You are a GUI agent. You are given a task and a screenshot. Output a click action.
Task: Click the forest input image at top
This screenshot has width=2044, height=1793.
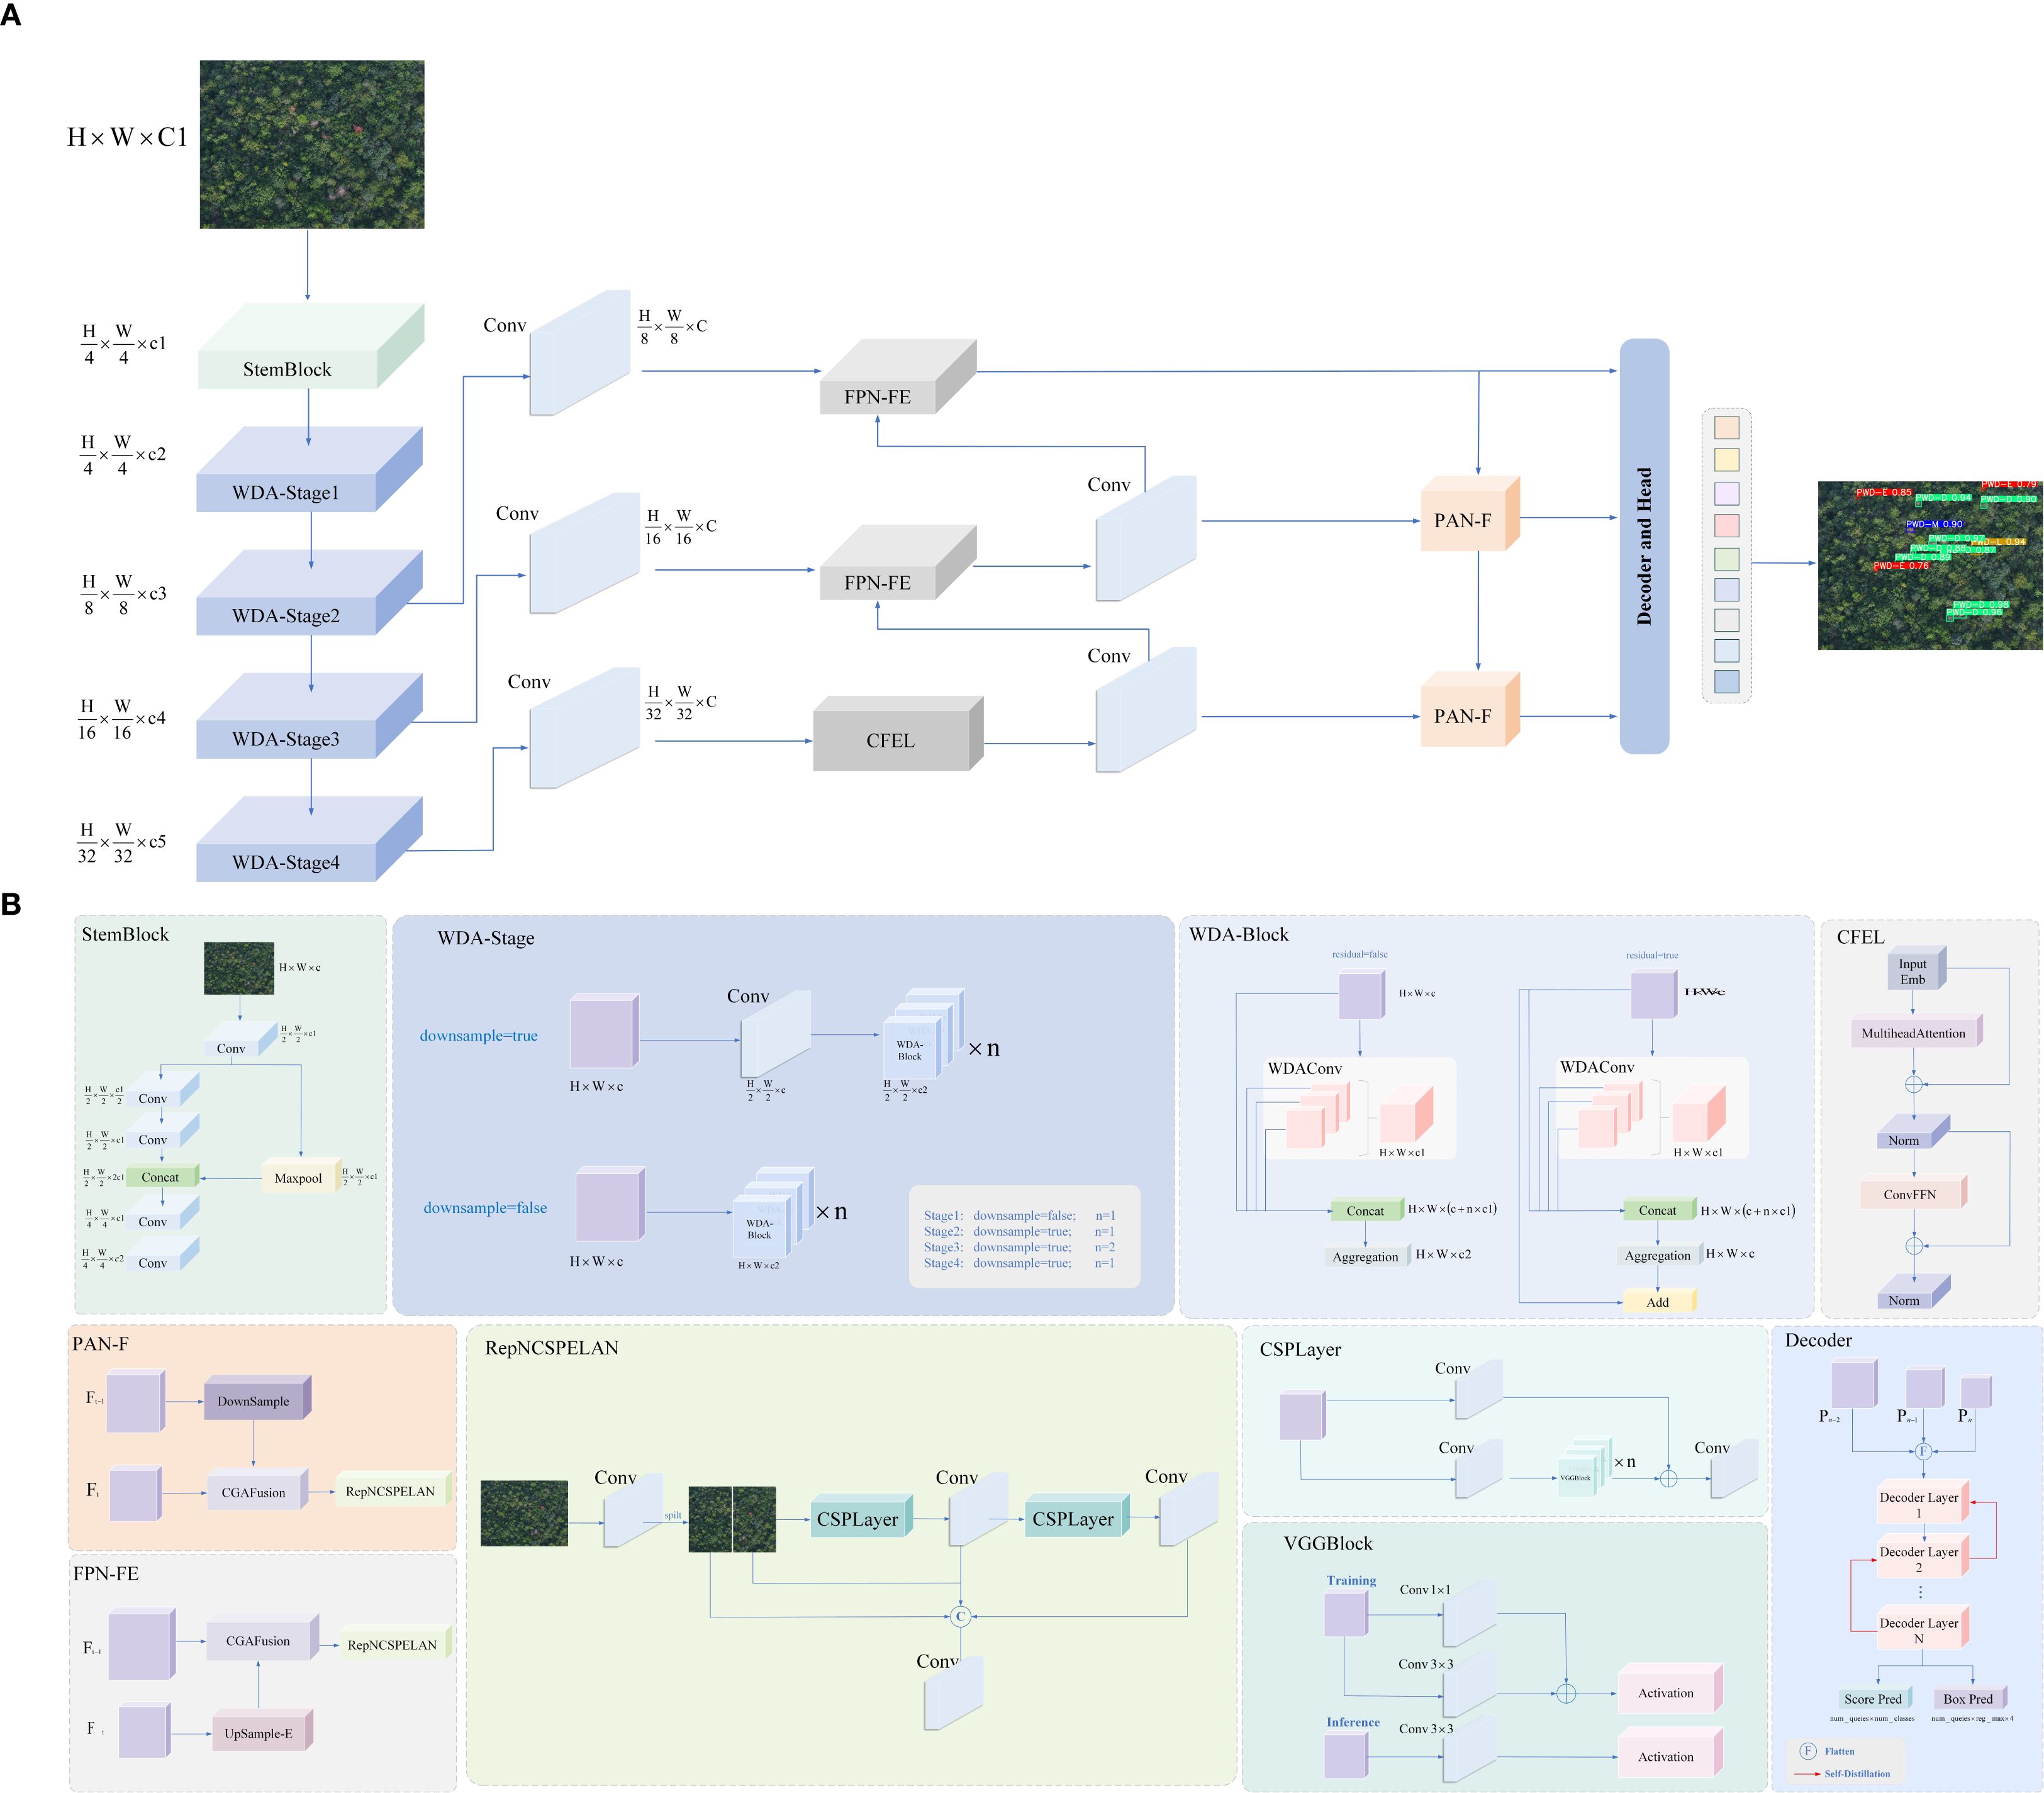coord(312,144)
